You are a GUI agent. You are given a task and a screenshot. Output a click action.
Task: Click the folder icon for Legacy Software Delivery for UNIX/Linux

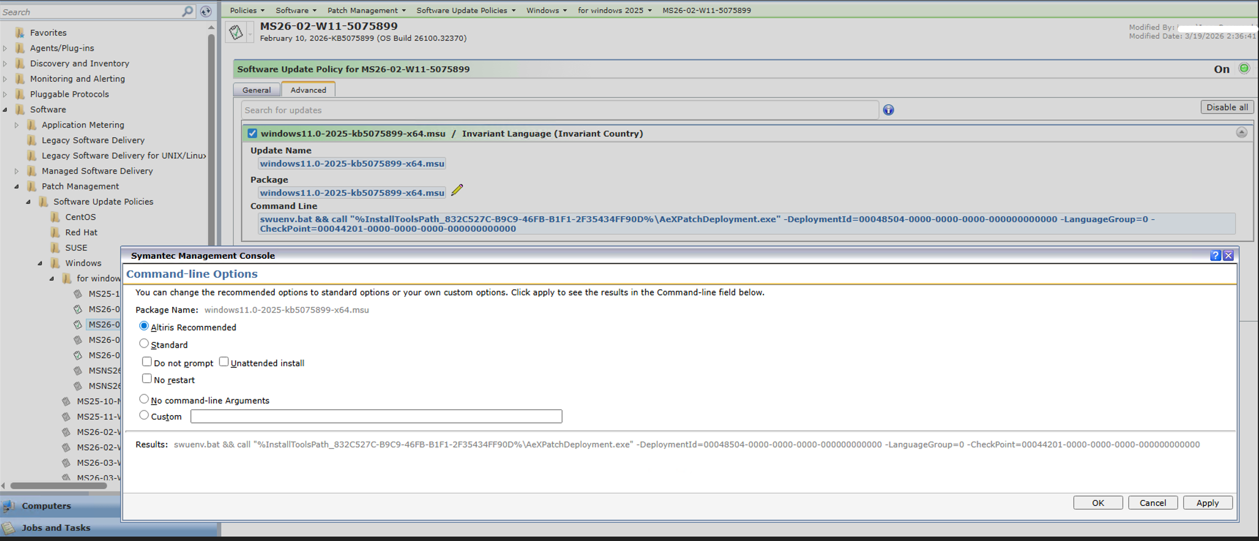(x=32, y=155)
